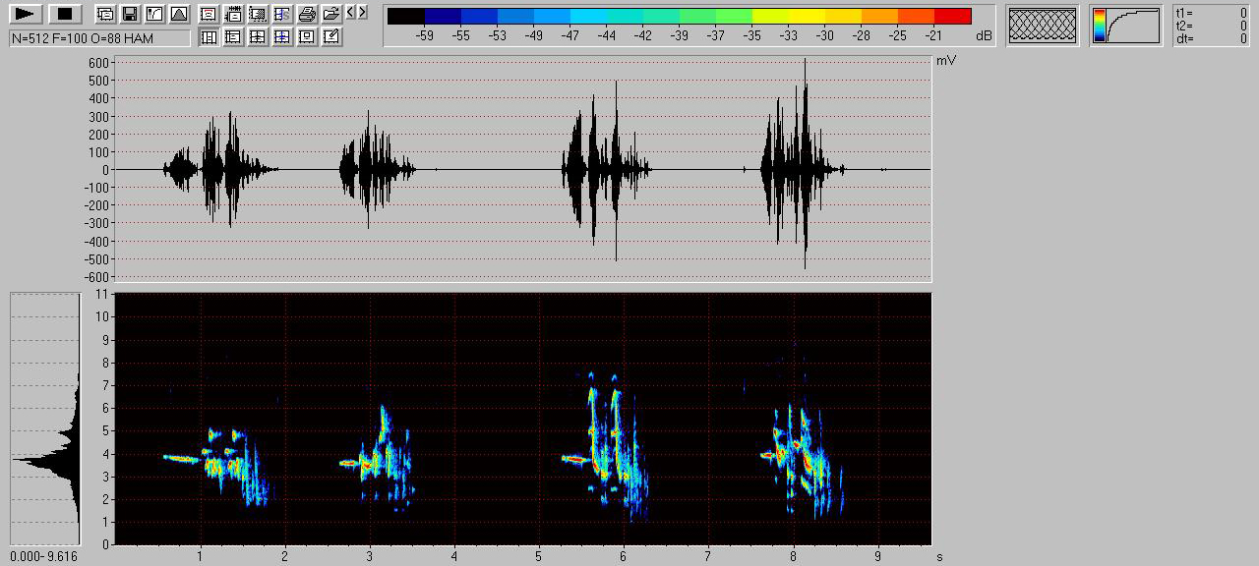
Task: Click the top-row icon with blue lines and S
Action: click(x=282, y=14)
